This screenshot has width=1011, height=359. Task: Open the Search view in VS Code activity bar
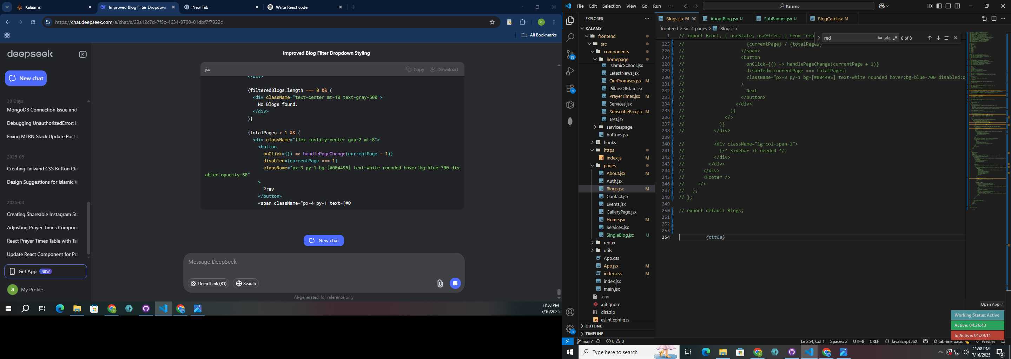[x=570, y=38]
